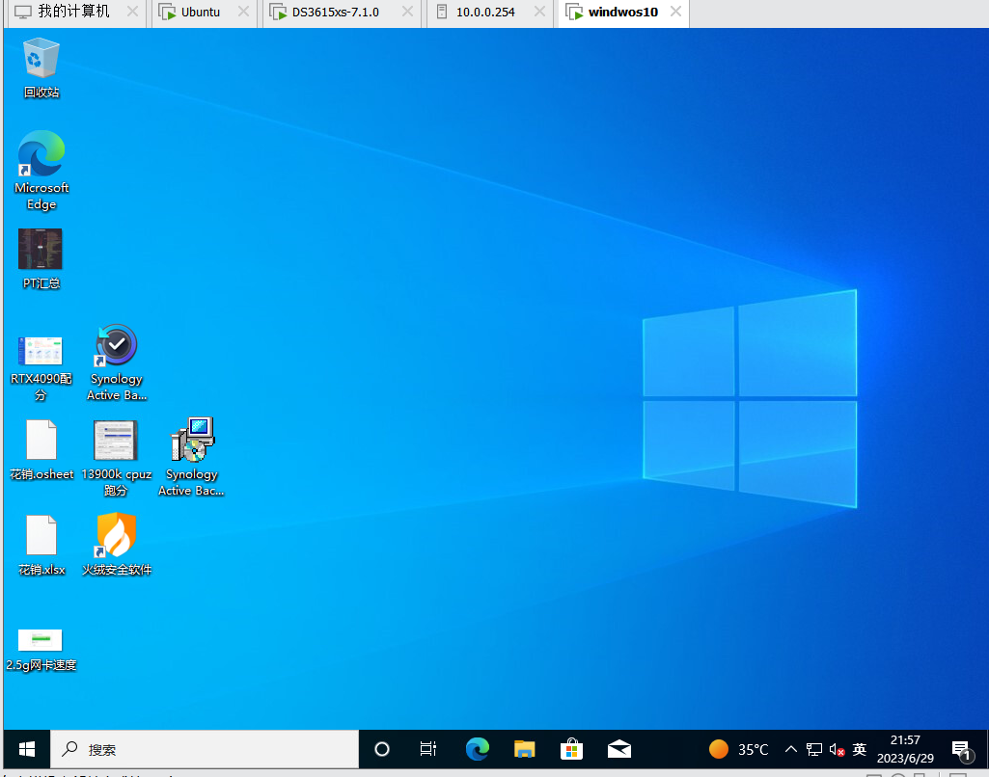
Task: Switch to the Ubuntu VM tab
Action: click(x=200, y=12)
